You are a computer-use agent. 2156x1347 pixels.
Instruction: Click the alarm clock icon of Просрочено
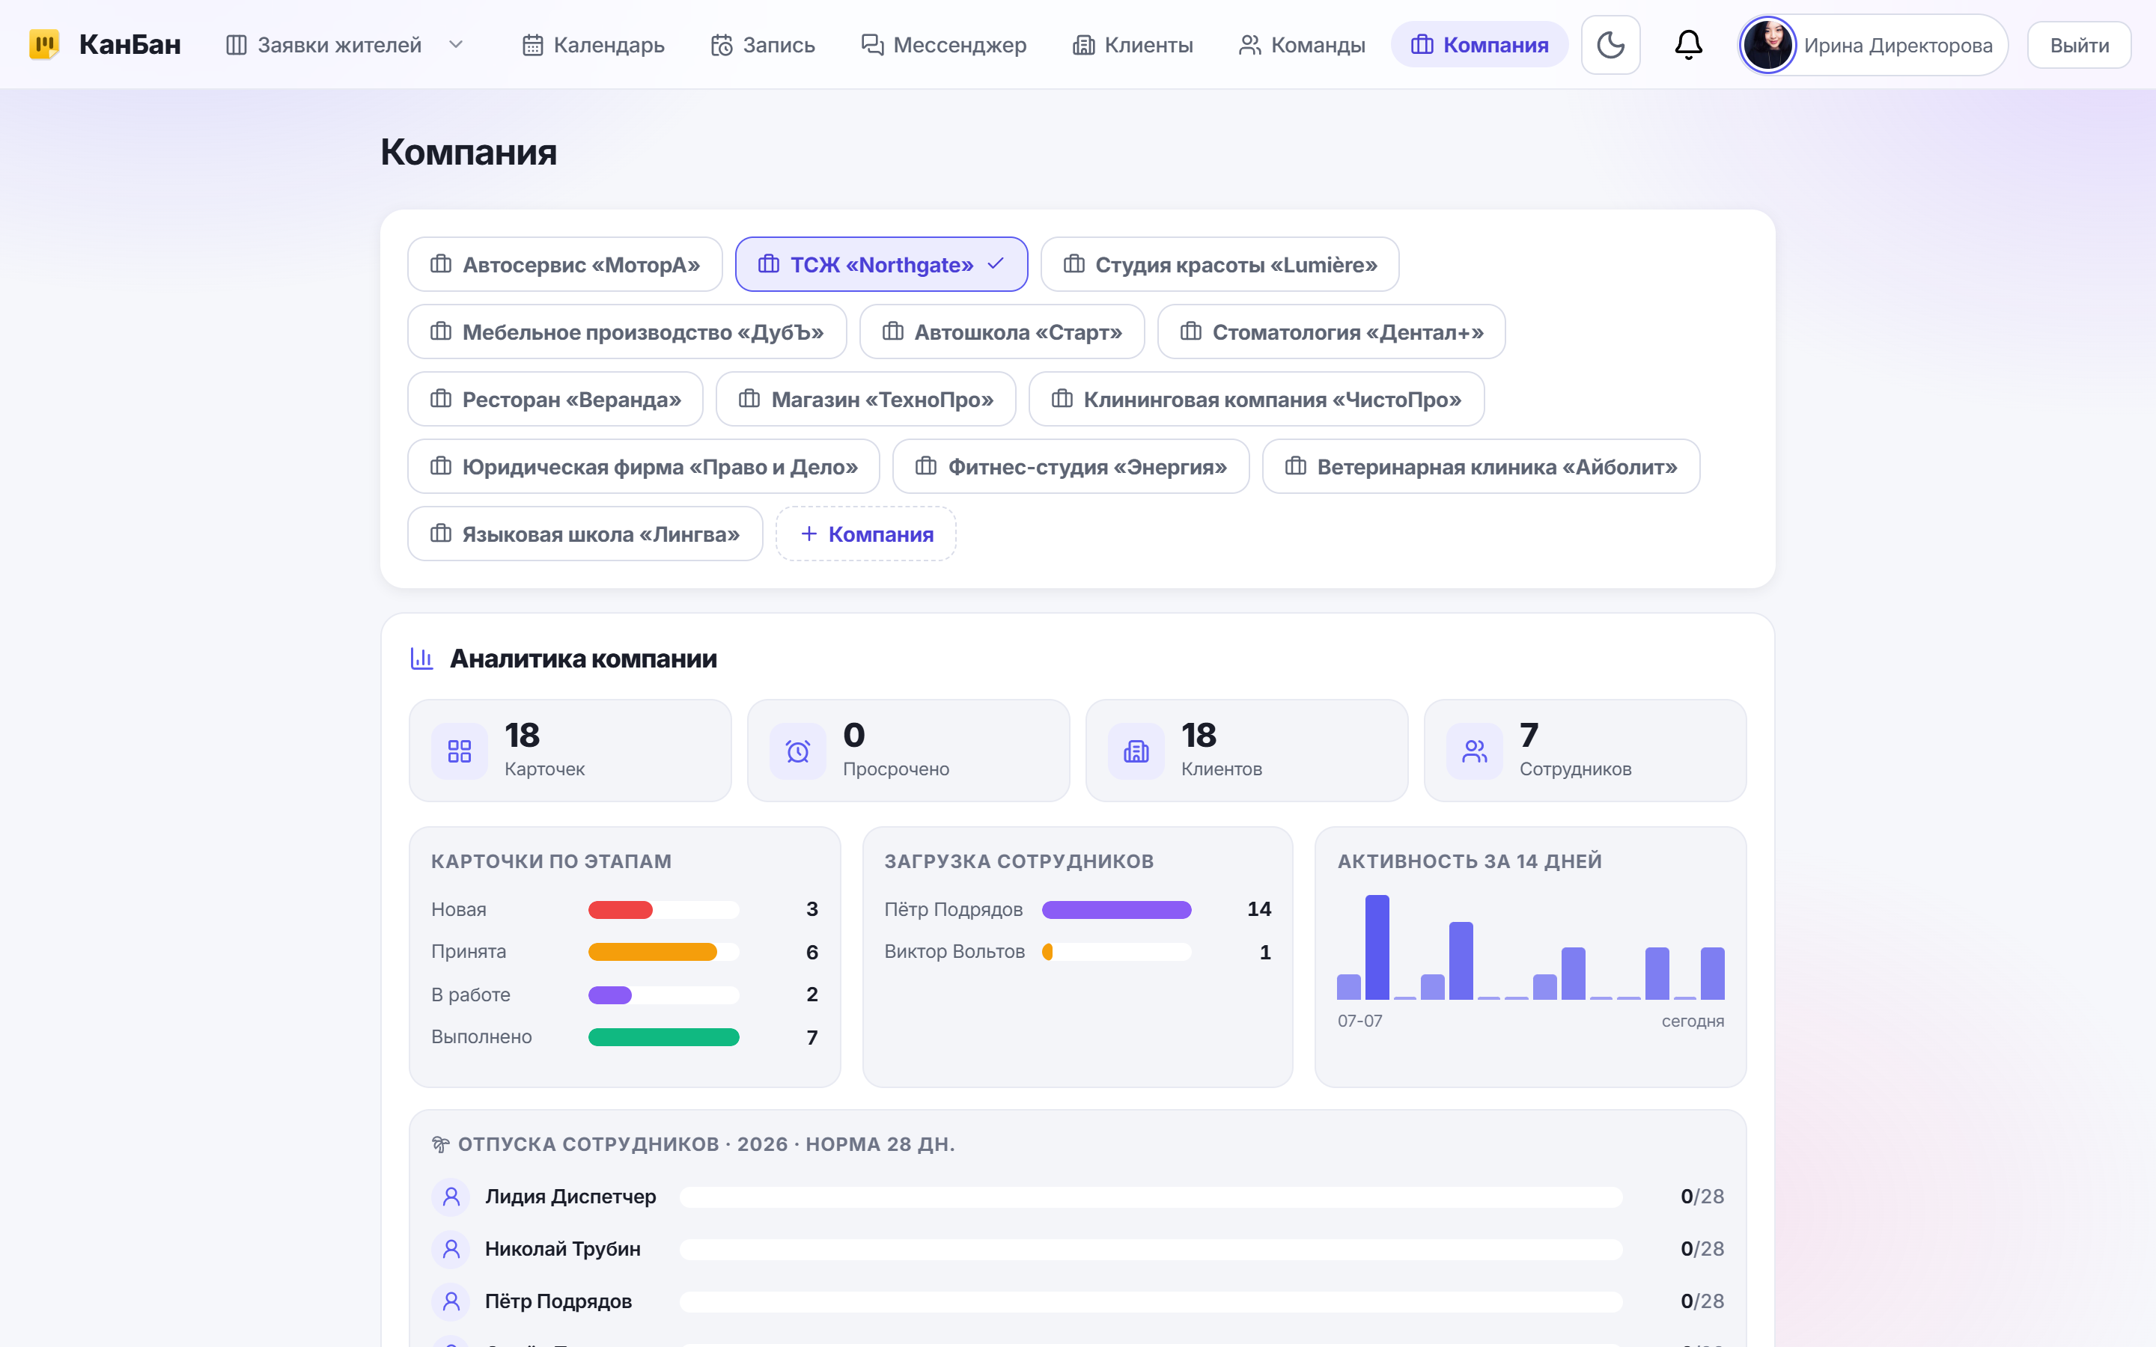coord(797,751)
